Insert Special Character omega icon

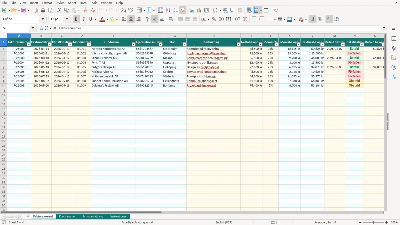pyautogui.click(x=215, y=10)
